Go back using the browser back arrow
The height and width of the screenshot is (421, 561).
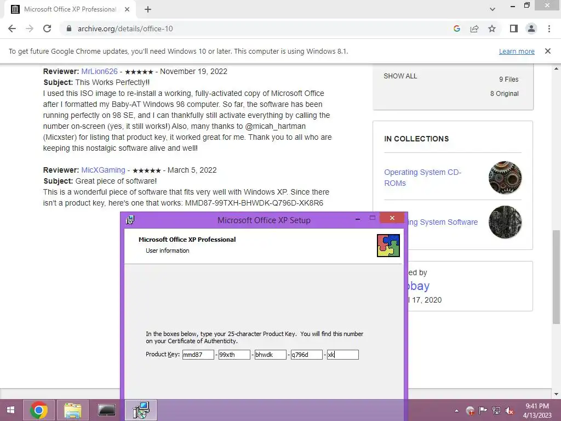[12, 29]
